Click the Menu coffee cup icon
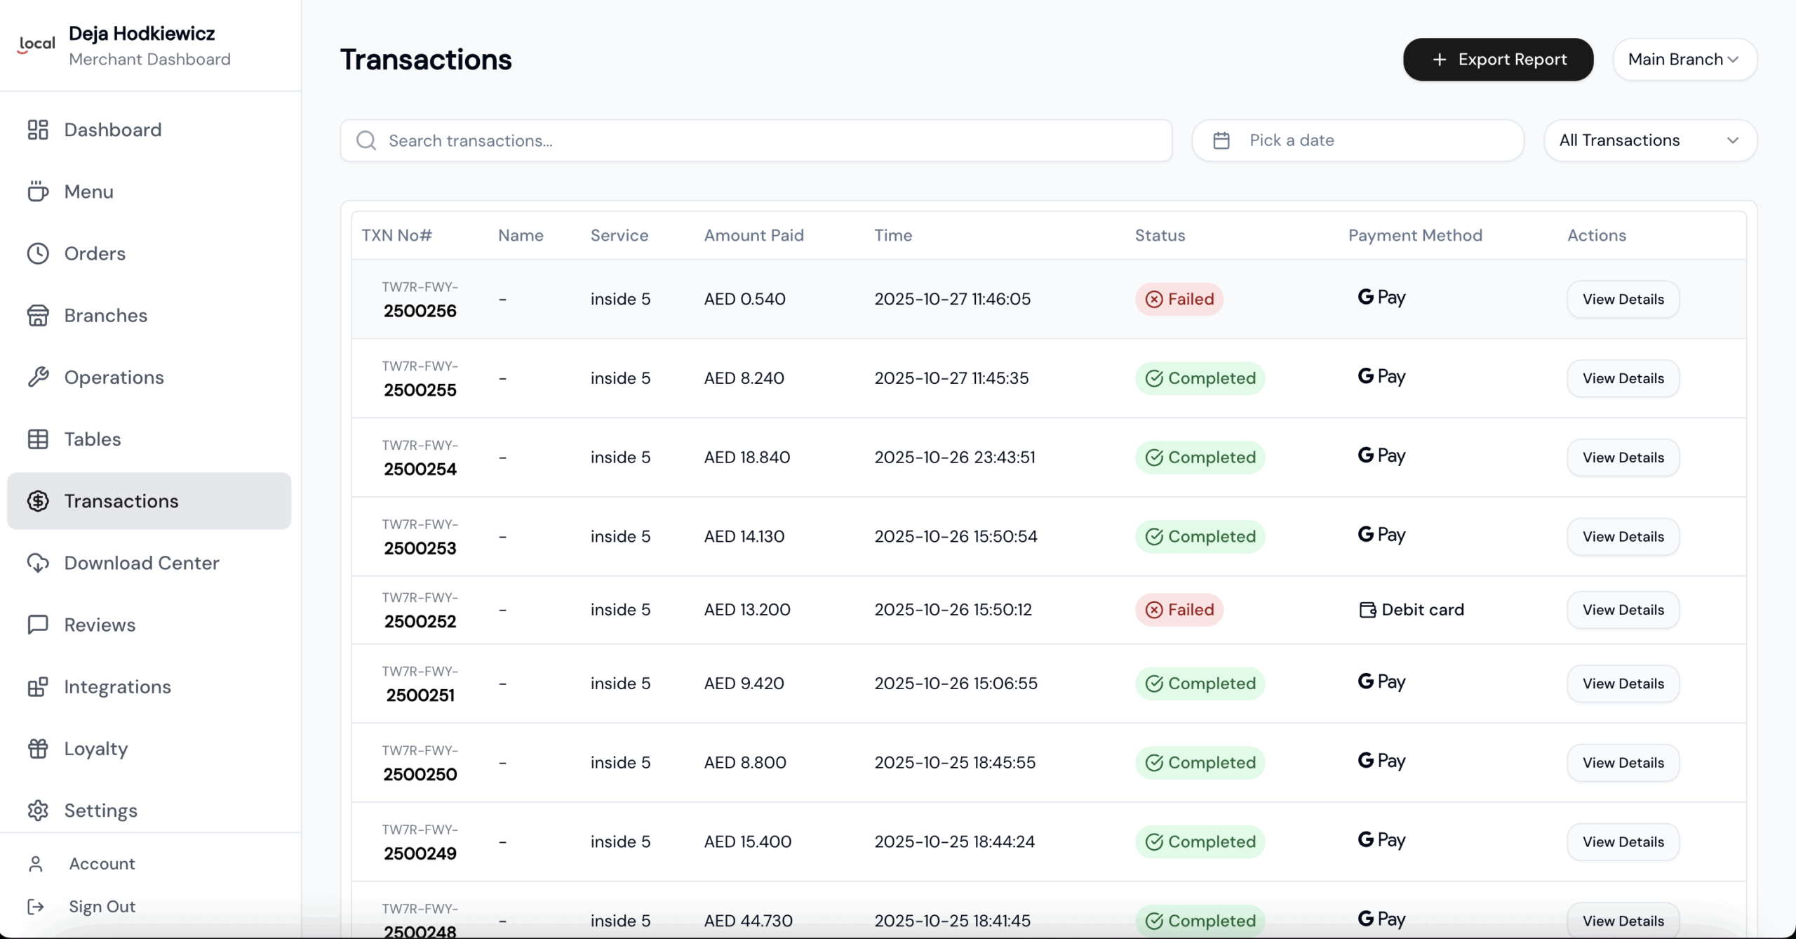Image resolution: width=1796 pixels, height=939 pixels. [38, 192]
